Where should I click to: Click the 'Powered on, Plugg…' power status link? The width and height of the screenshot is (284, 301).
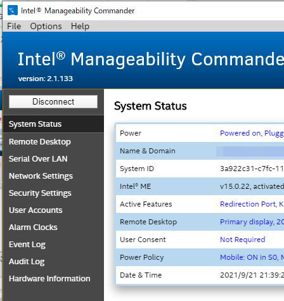pos(252,133)
